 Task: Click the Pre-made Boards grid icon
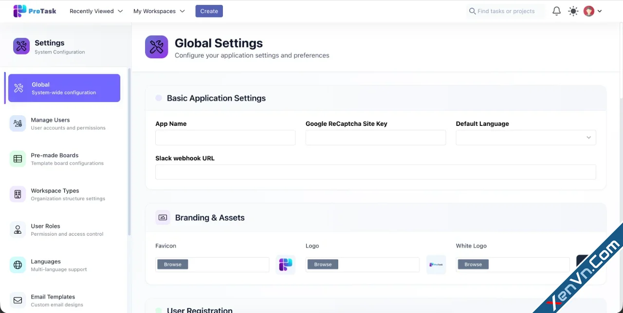click(x=18, y=158)
